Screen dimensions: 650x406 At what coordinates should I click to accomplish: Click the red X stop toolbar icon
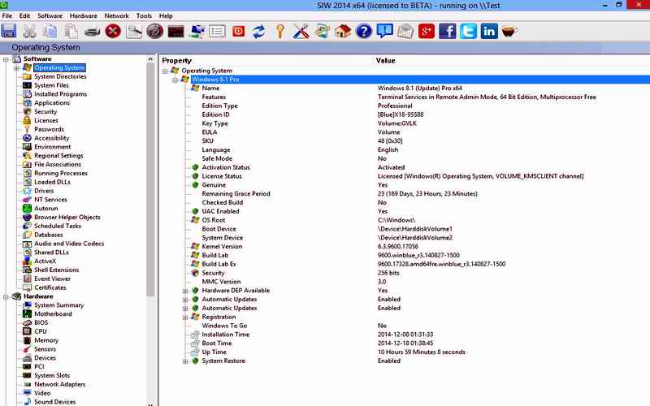coord(114,32)
